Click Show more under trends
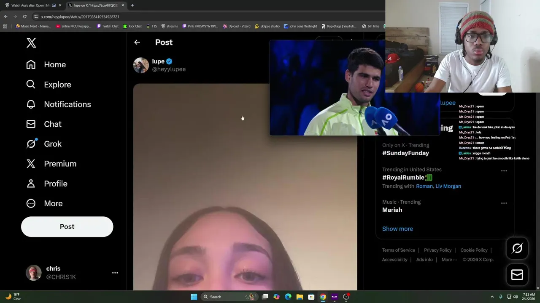Screen dimensions: 540x303 pyautogui.click(x=397, y=229)
